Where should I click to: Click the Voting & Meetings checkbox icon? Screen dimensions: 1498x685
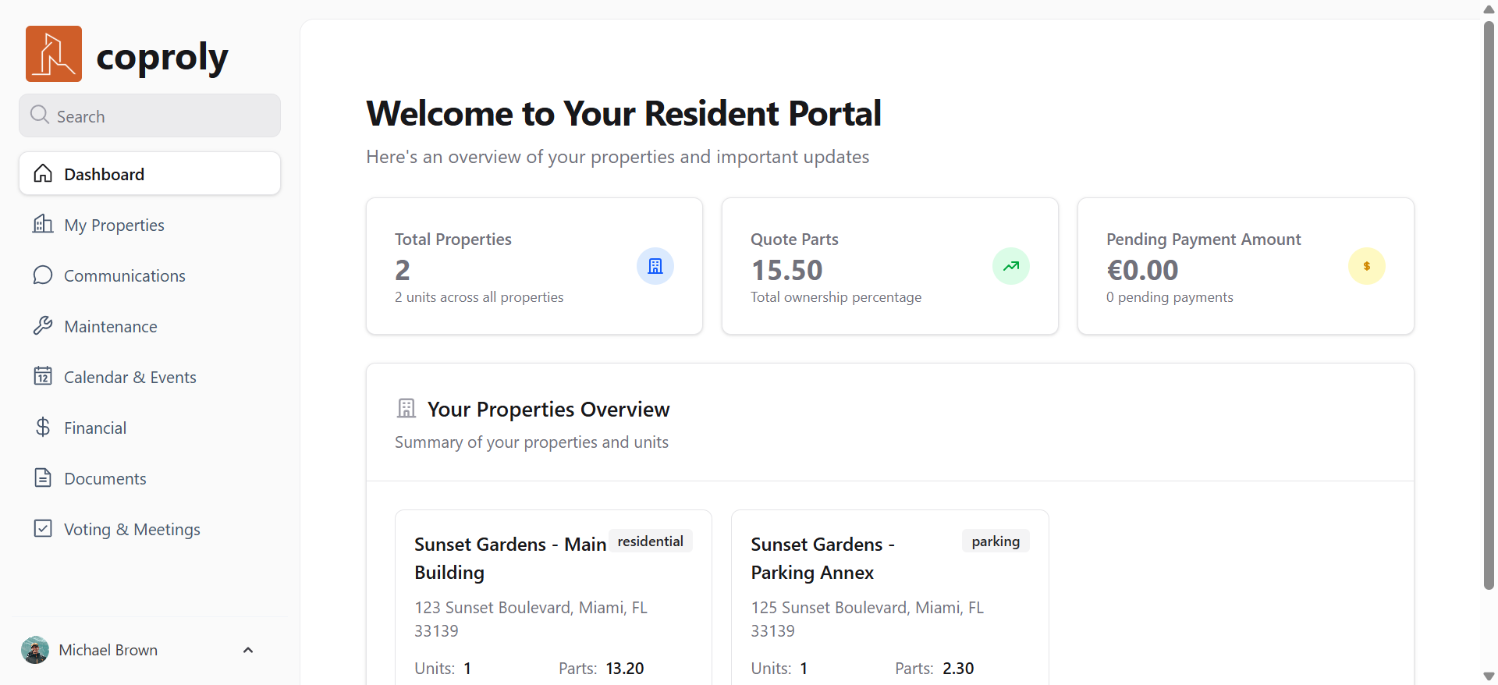click(x=43, y=528)
